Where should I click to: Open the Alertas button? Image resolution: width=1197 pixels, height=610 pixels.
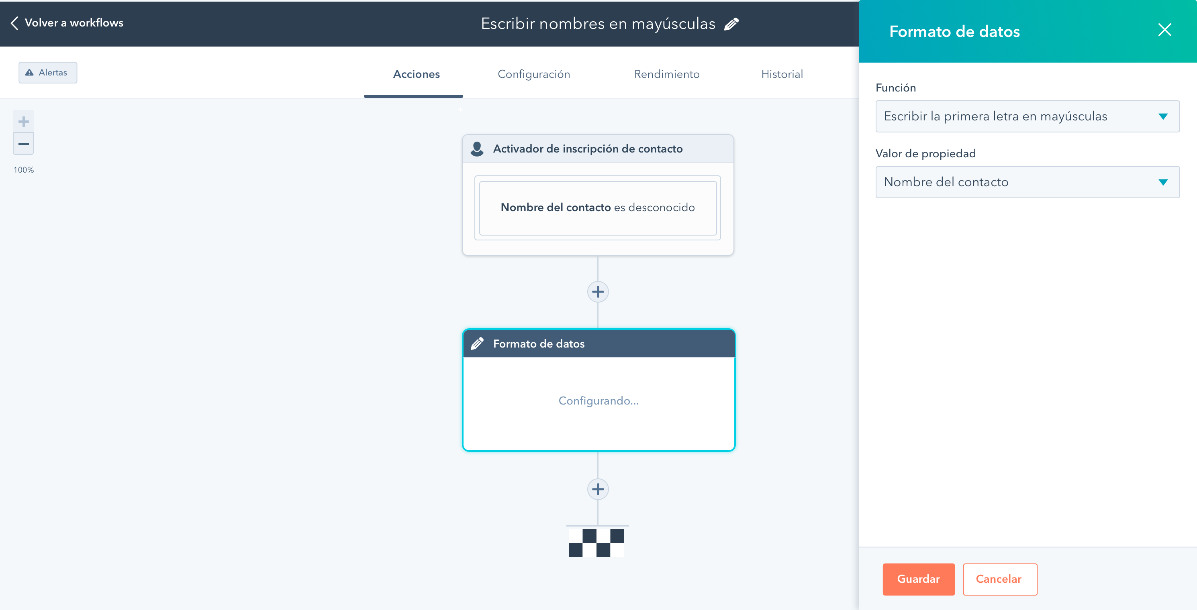pos(48,72)
